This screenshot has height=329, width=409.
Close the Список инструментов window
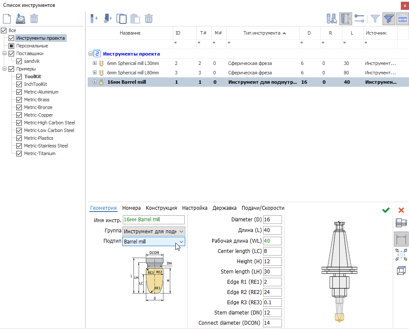point(405,6)
